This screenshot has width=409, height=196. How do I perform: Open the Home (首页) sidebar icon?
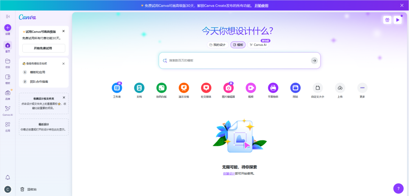pyautogui.click(x=8, y=45)
